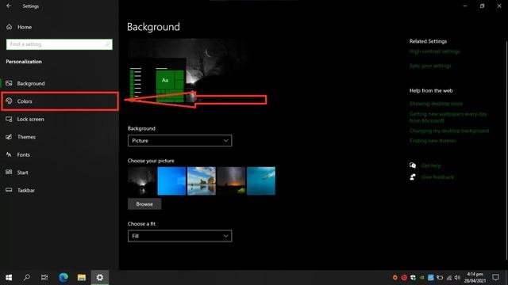Open the Windows Start menu button
Viewport: 508px width, 285px height.
click(x=9, y=277)
